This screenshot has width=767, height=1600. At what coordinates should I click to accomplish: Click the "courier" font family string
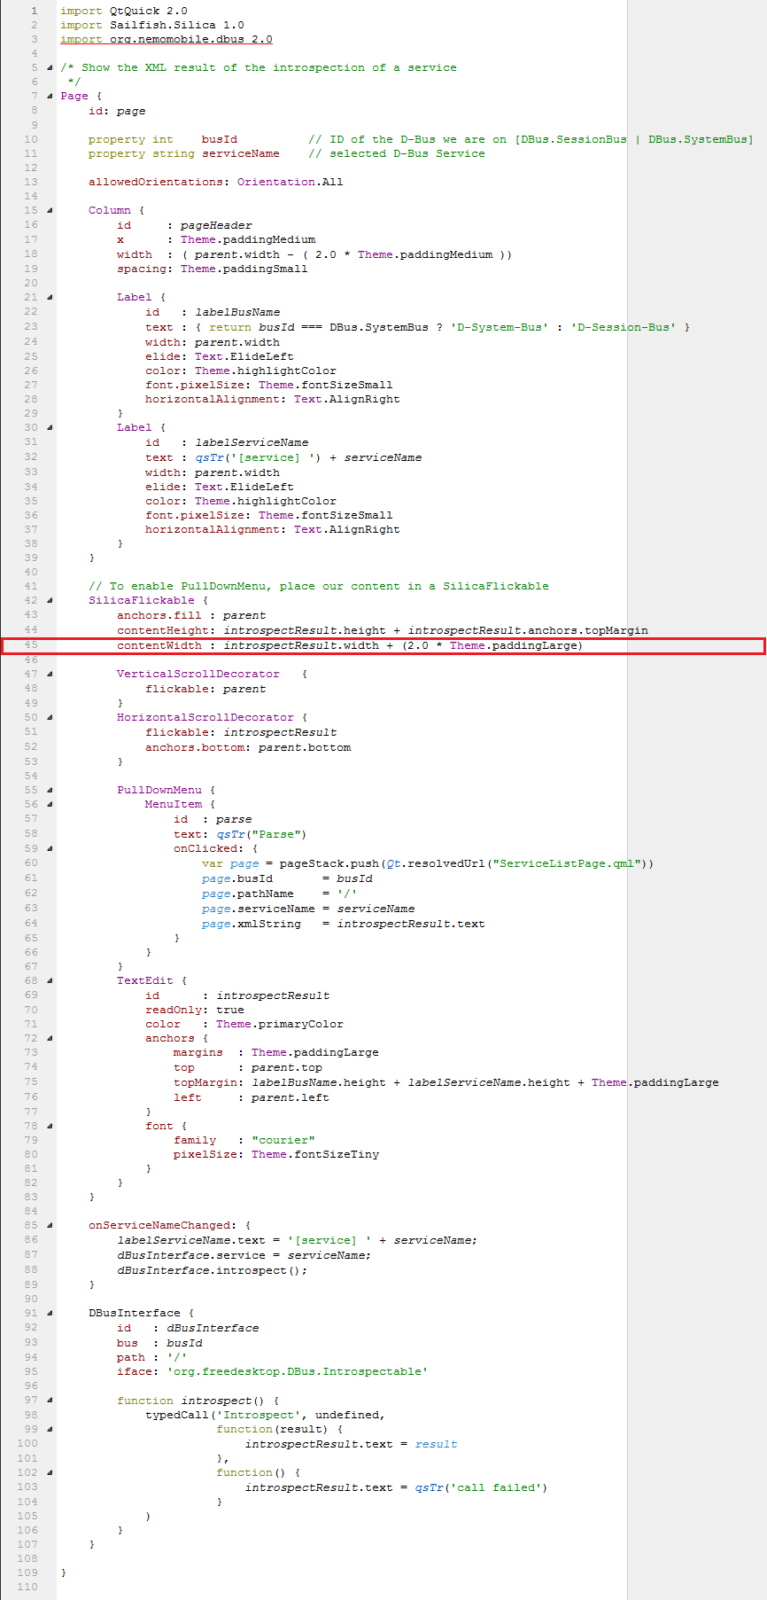283,1140
